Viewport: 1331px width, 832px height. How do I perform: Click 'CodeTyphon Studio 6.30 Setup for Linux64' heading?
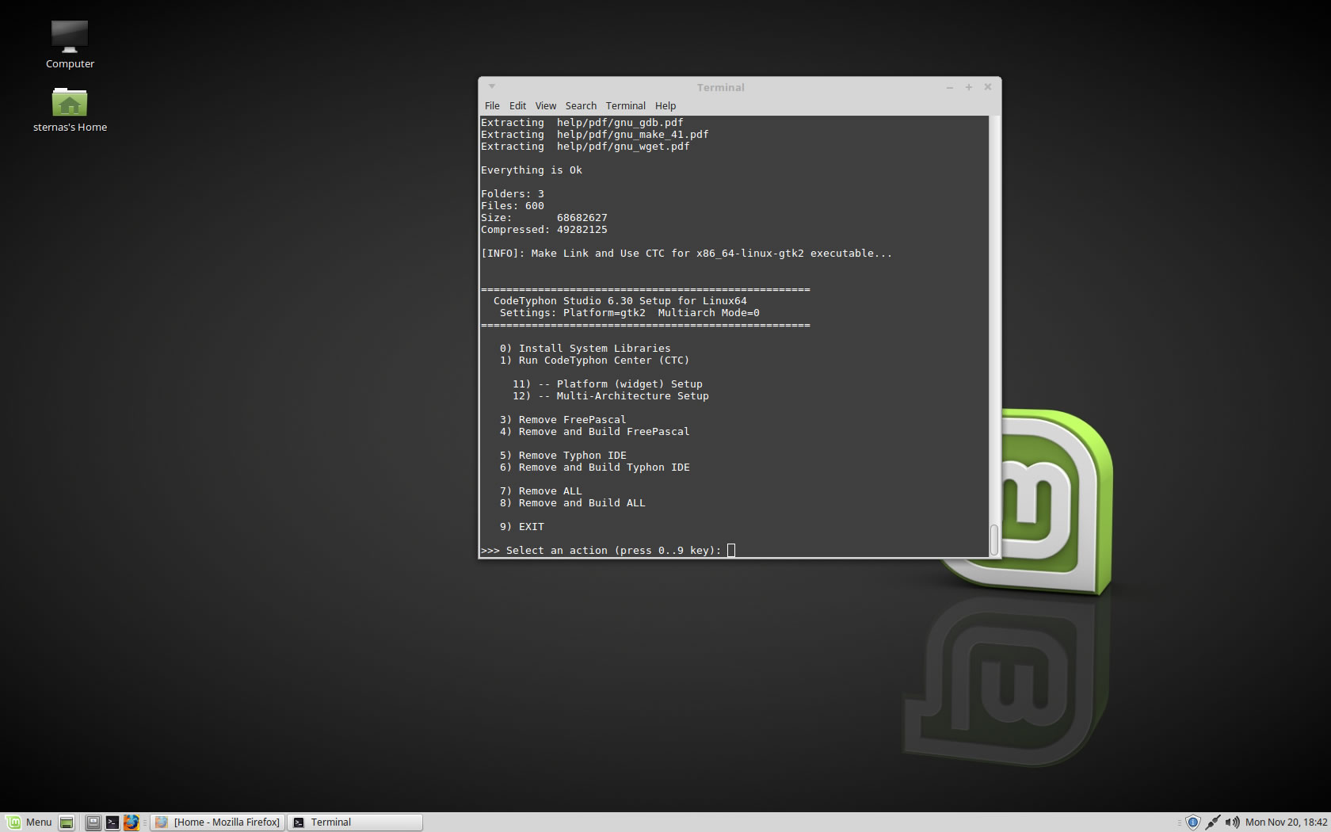(620, 300)
